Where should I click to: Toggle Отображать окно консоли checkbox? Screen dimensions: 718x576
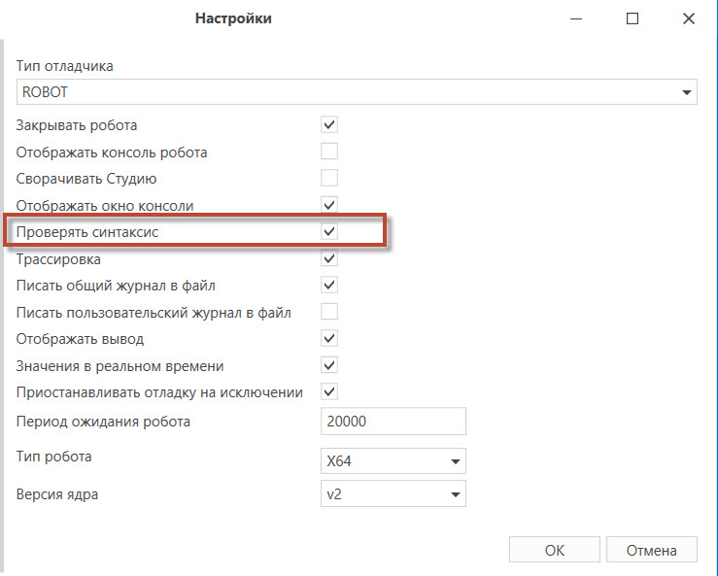[329, 205]
